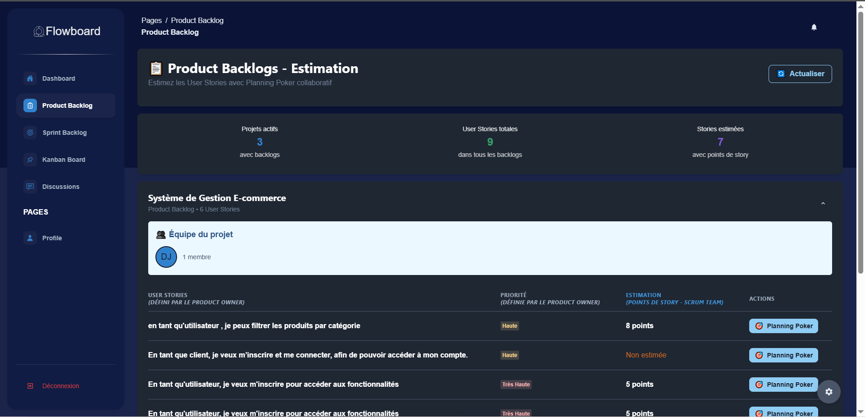Click the '1 membre' team text
Screen dimensions: 865x417
click(196, 257)
